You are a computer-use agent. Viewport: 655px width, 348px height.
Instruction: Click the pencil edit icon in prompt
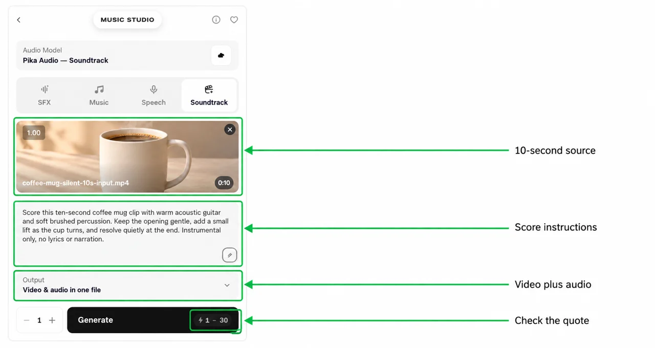230,255
